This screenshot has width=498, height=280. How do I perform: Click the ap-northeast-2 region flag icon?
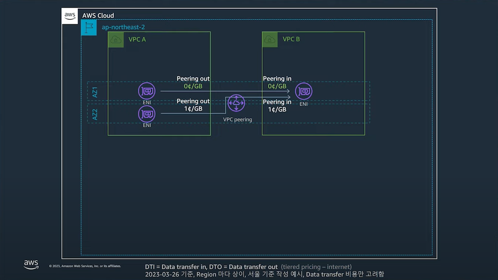point(89,28)
